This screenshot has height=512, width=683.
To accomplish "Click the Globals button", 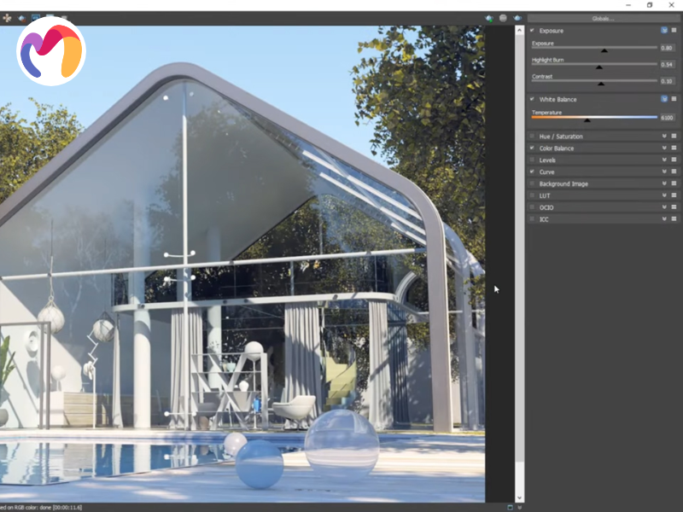I will click(603, 18).
